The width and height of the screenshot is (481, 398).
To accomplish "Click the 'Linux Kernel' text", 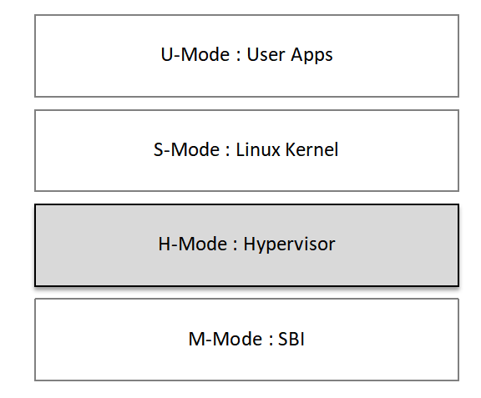I will [x=286, y=149].
